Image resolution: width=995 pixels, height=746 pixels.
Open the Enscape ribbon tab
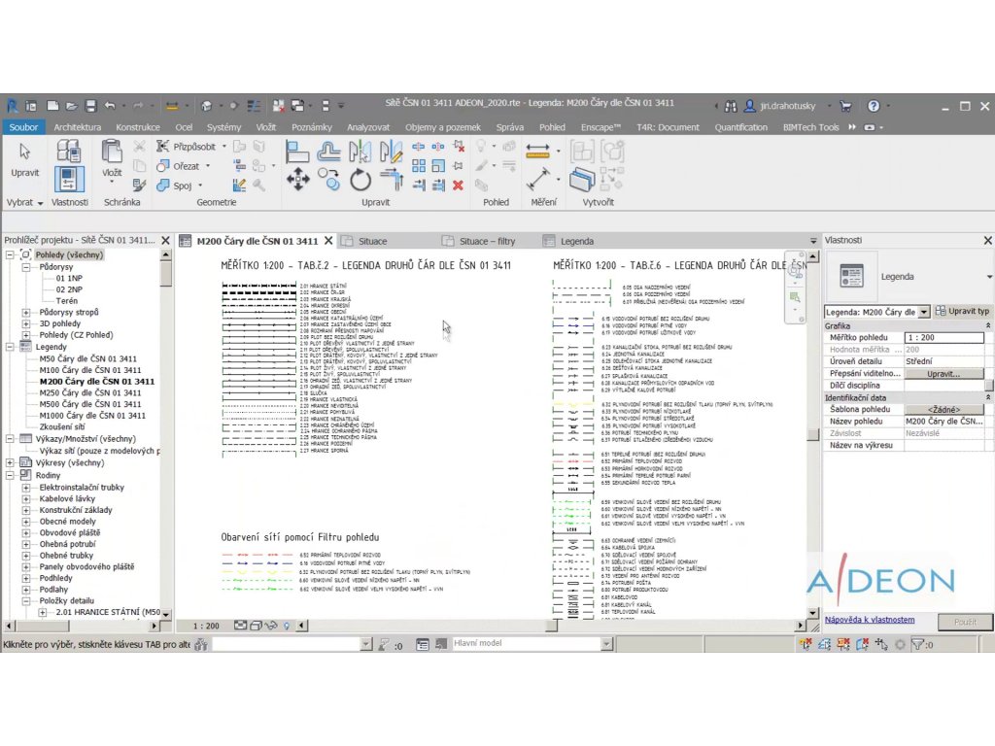coord(600,127)
